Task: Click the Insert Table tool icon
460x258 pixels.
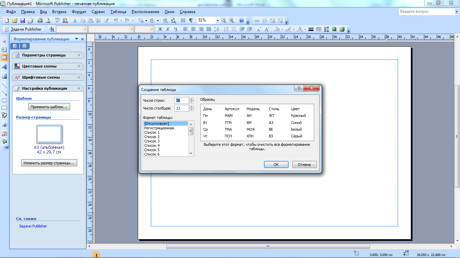Action: pyautogui.click(x=4, y=57)
